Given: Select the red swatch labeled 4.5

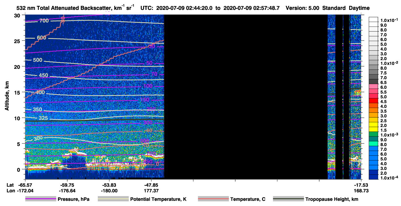Looking at the screenshot, I should tap(374, 101).
